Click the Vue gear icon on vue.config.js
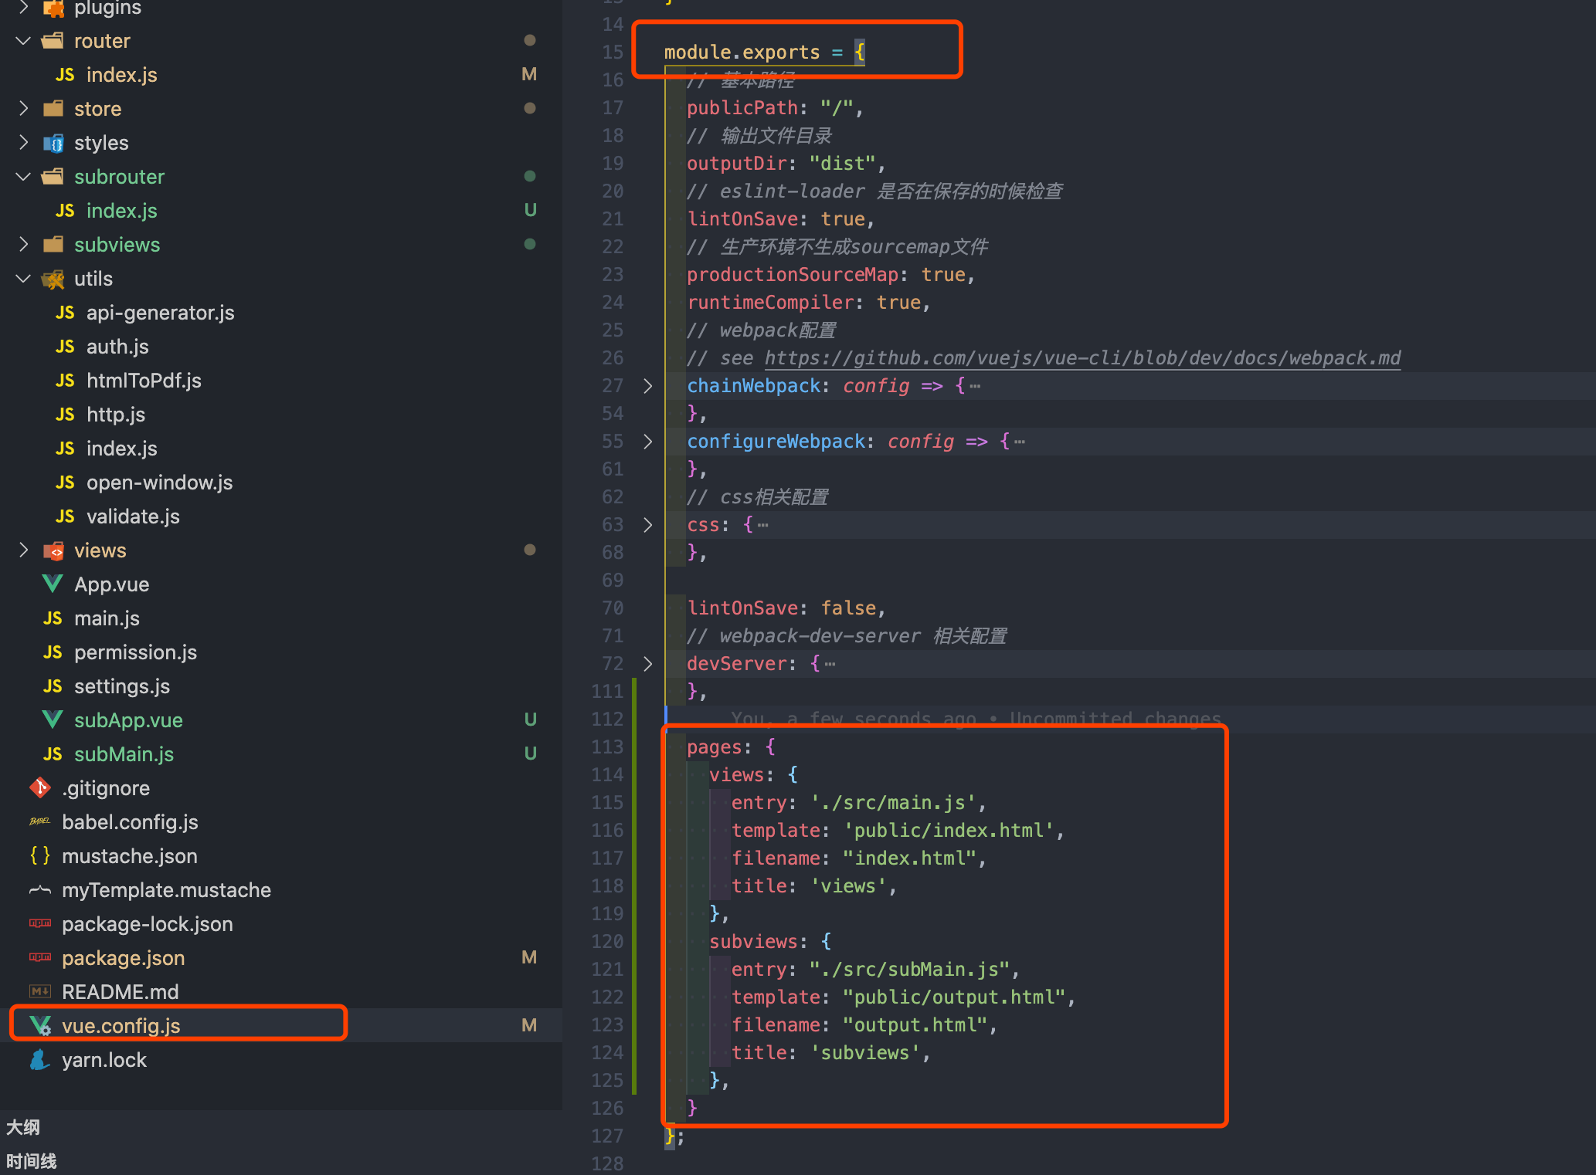 (x=40, y=1025)
